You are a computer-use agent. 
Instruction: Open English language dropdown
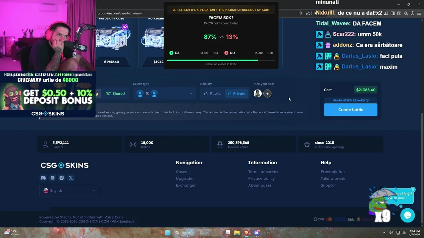70,190
